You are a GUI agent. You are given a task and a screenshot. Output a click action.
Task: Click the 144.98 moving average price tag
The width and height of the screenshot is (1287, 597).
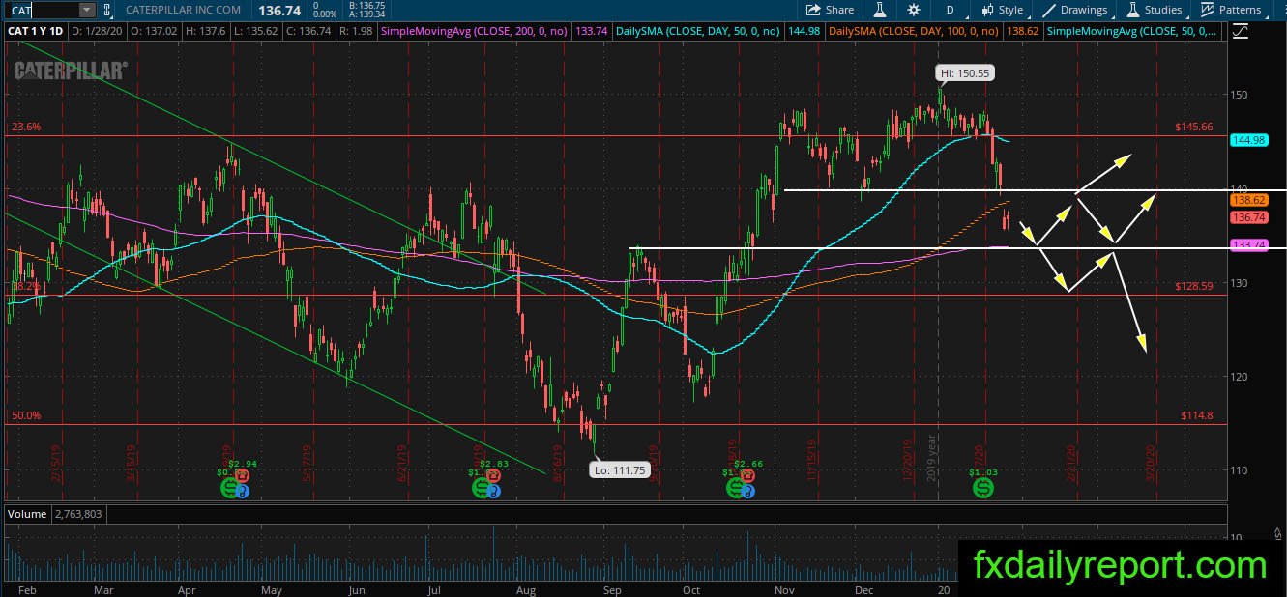tap(1249, 140)
